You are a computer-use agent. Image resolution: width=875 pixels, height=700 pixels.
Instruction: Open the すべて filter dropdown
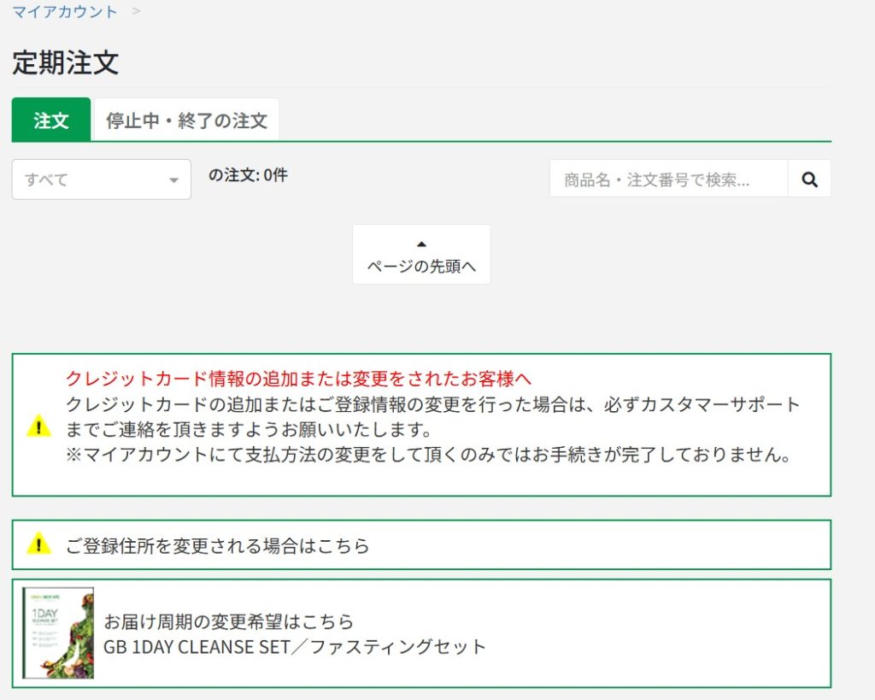click(x=101, y=179)
